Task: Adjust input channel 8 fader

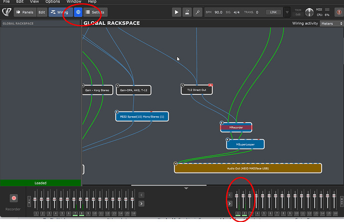Action: pos(80,199)
